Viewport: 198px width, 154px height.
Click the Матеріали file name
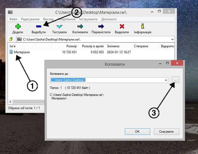point(22,52)
